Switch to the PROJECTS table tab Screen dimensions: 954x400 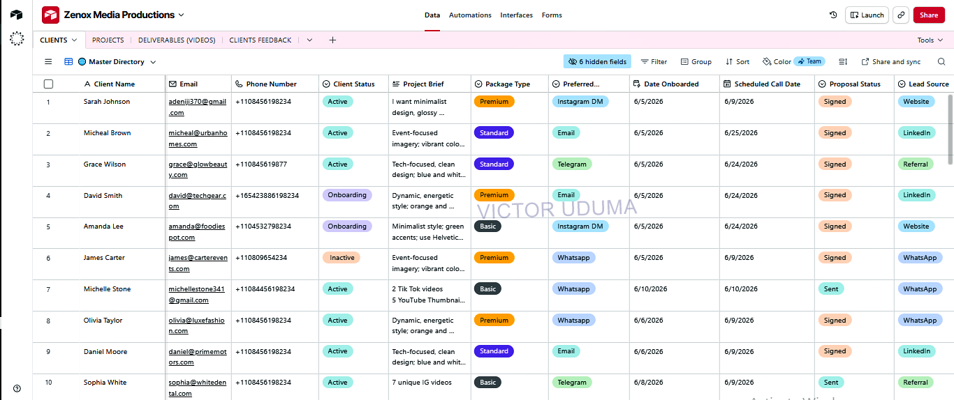coord(108,40)
